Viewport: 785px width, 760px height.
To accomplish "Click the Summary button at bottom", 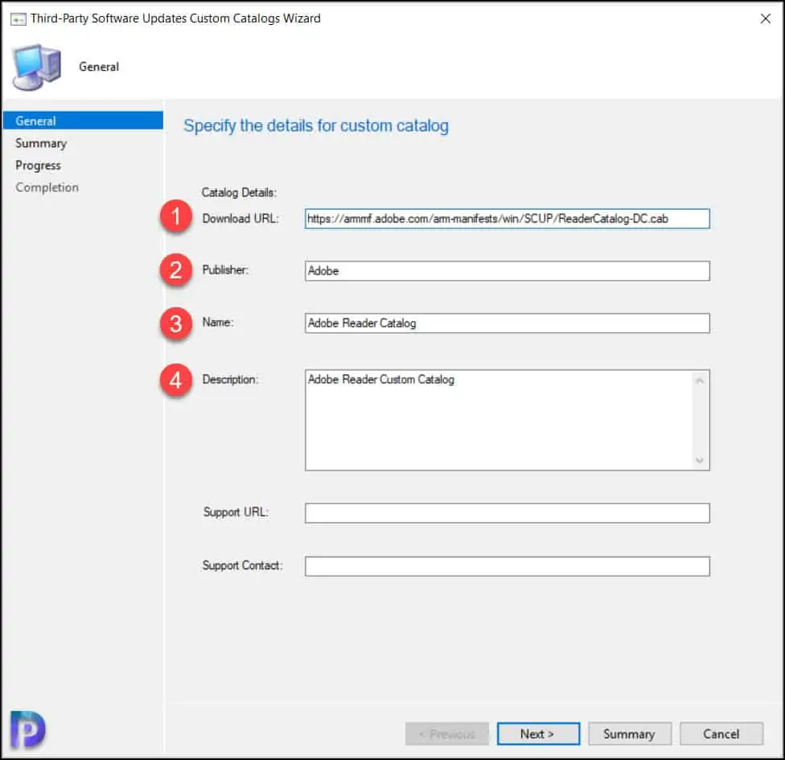I will (x=630, y=734).
